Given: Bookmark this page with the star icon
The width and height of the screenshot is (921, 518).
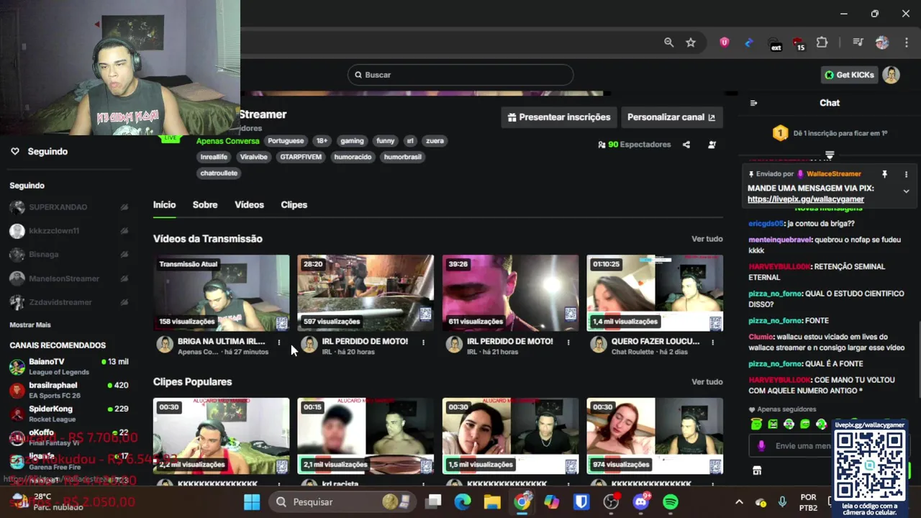Looking at the screenshot, I should [x=691, y=42].
